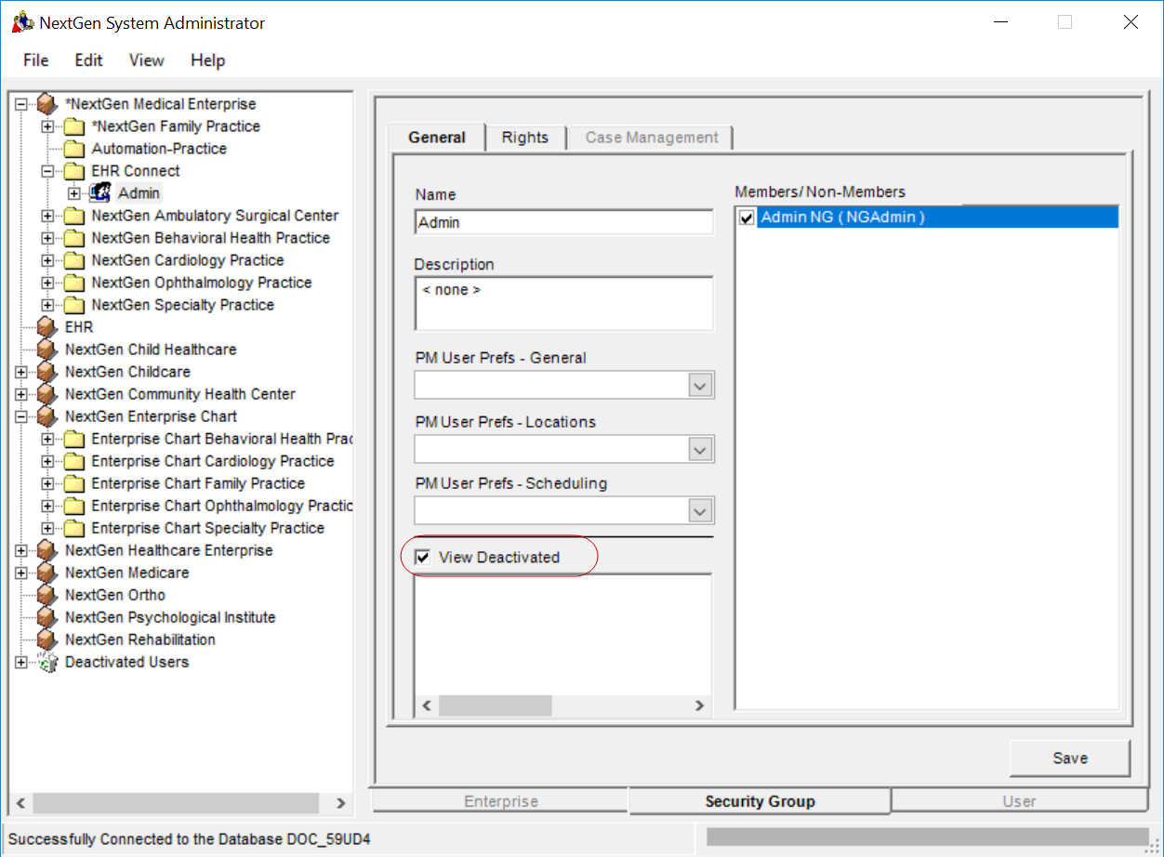Viewport: 1164px width, 857px height.
Task: Click the Save button
Action: 1070,758
